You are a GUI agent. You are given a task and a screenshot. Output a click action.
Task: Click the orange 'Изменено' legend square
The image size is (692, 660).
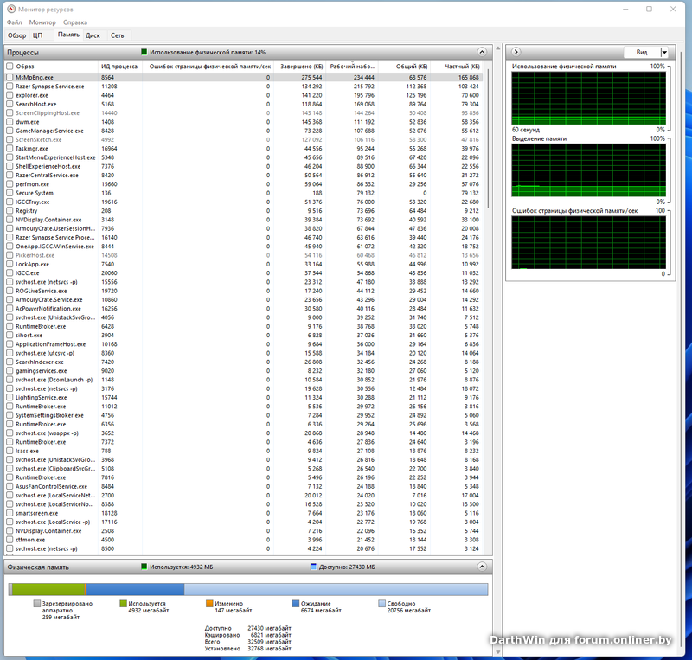click(209, 604)
